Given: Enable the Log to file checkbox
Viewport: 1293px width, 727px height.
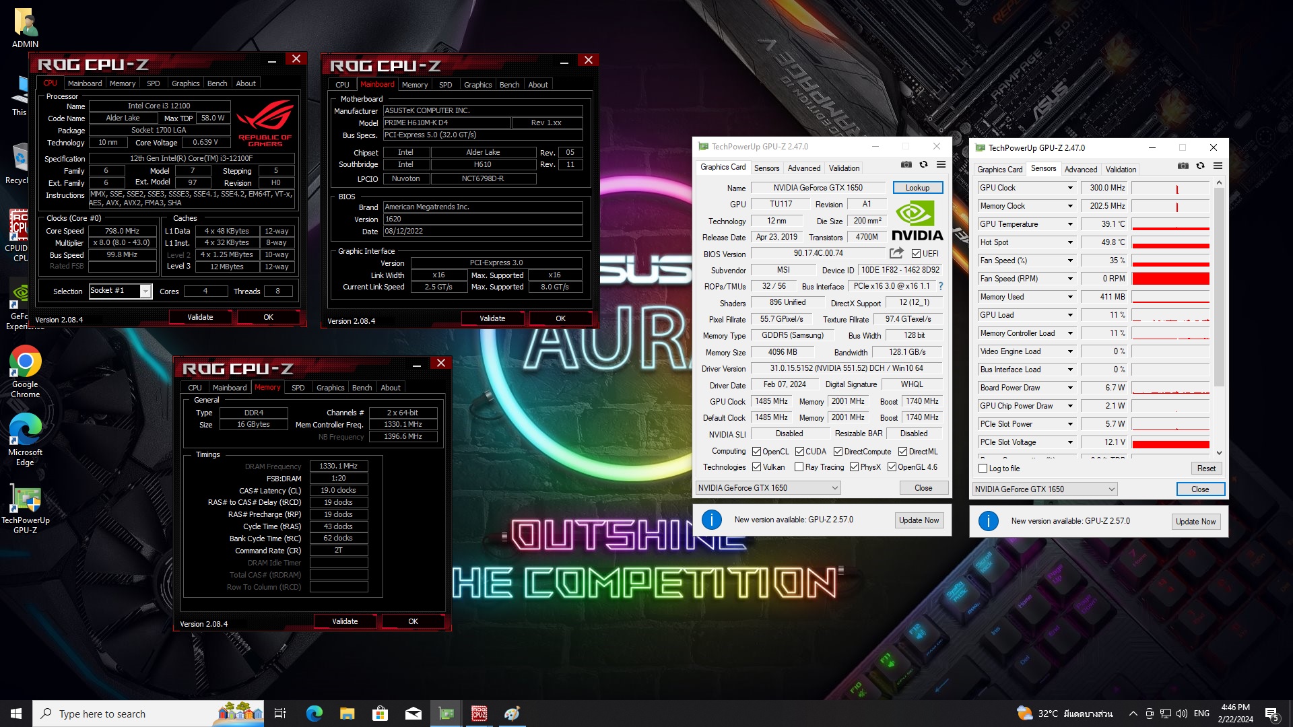Looking at the screenshot, I should pos(983,469).
